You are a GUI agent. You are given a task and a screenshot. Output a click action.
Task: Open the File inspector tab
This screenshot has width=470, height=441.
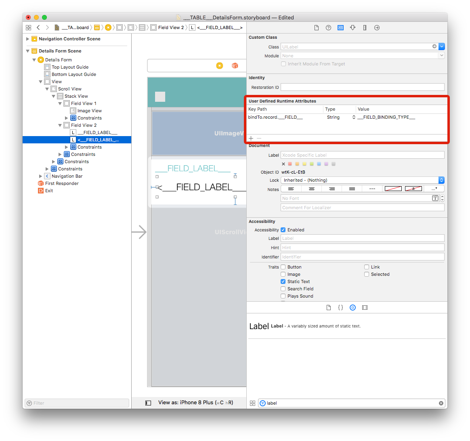coord(316,27)
